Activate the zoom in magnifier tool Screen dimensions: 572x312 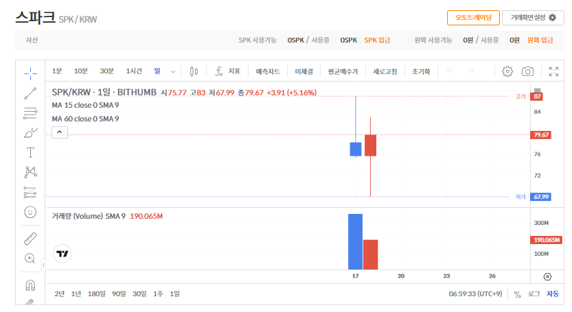30,259
